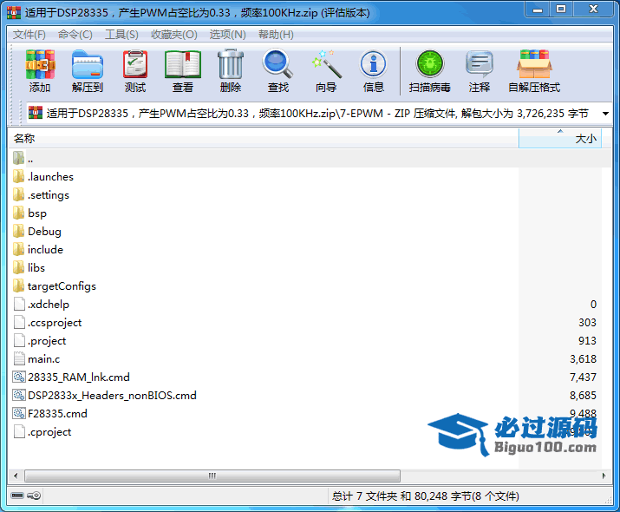Select the .cproject file name
This screenshot has height=512, width=620.
(49, 431)
